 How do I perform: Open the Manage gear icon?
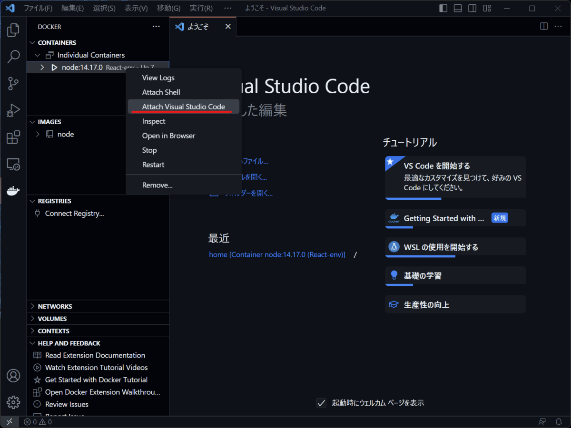(x=13, y=402)
